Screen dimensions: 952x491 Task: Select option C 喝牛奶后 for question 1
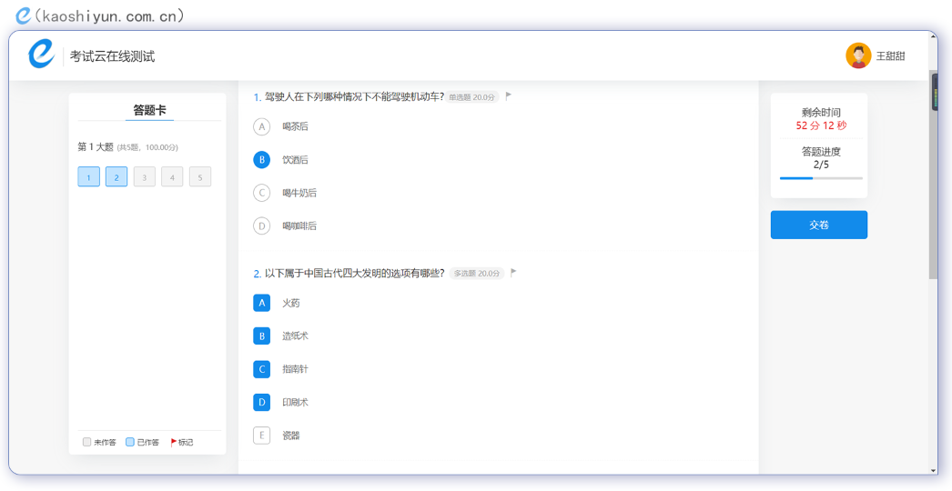point(262,193)
